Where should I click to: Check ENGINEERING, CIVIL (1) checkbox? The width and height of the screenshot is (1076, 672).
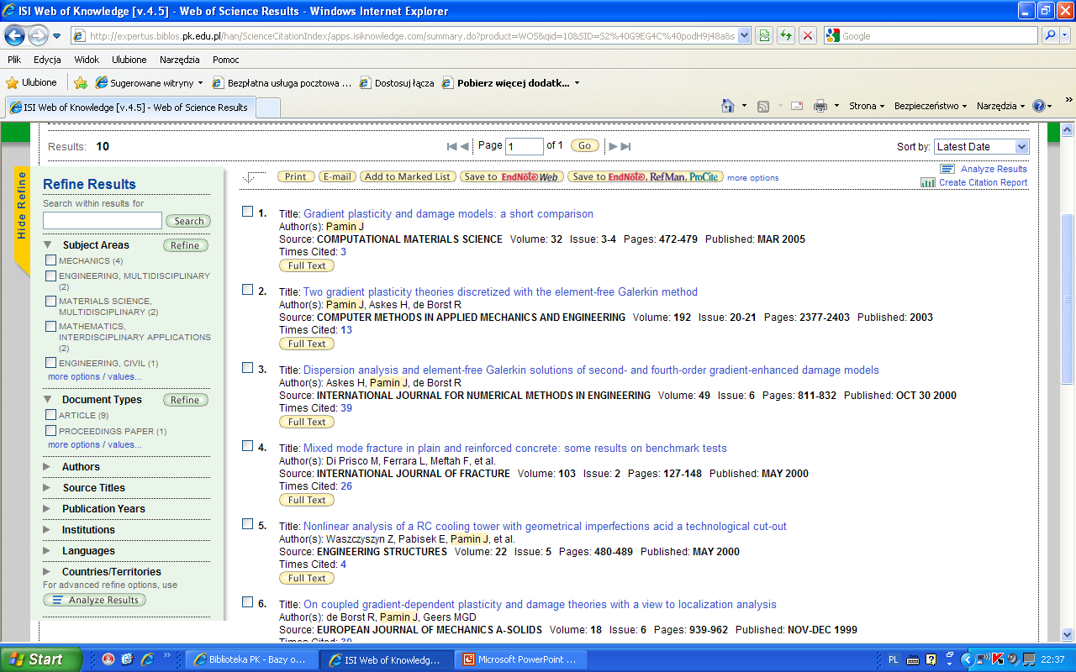click(x=51, y=363)
